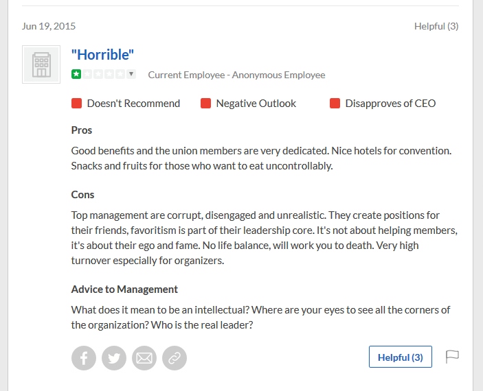This screenshot has width=483, height=391.
Task: Open the "Horrible" review title link
Action: point(102,55)
